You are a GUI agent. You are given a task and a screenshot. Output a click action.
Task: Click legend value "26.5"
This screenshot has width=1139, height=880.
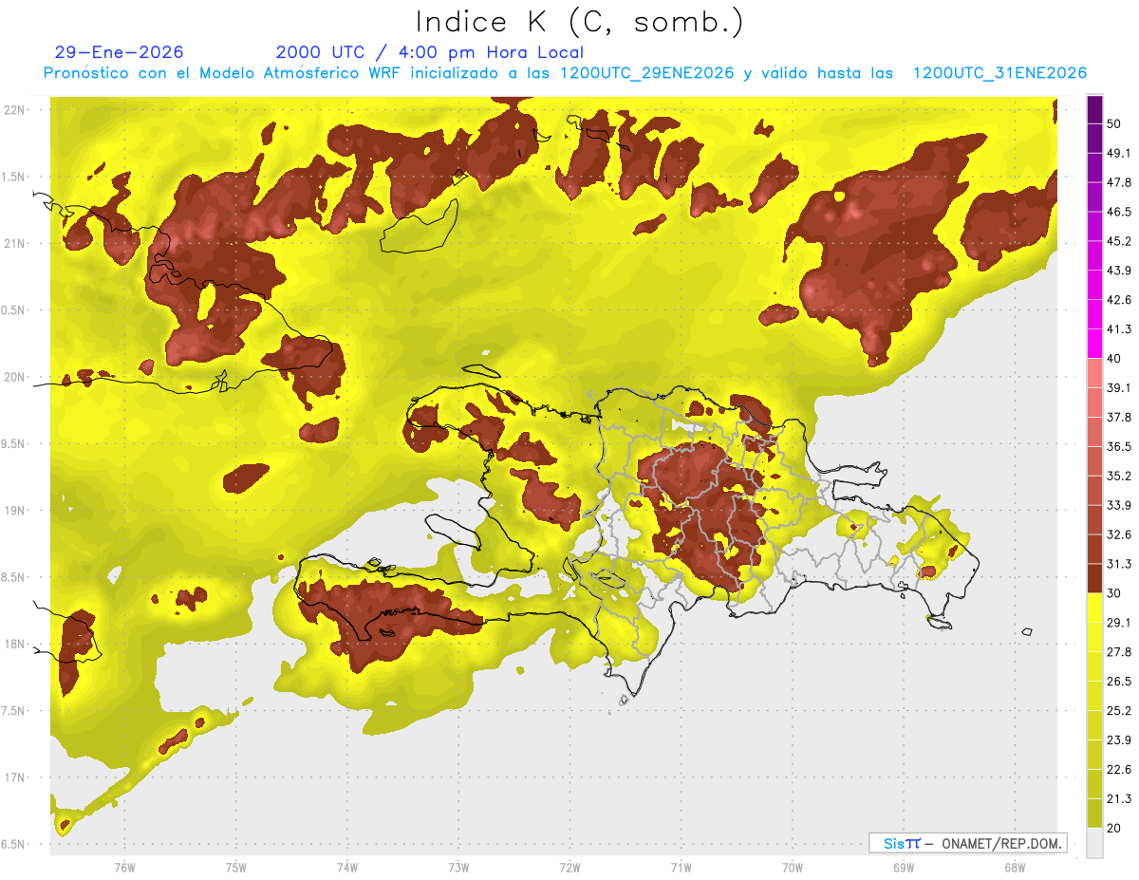(1119, 682)
